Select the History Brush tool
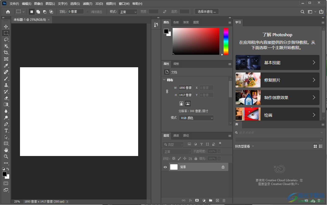Viewport: 327px width, 205px height. (x=6, y=91)
